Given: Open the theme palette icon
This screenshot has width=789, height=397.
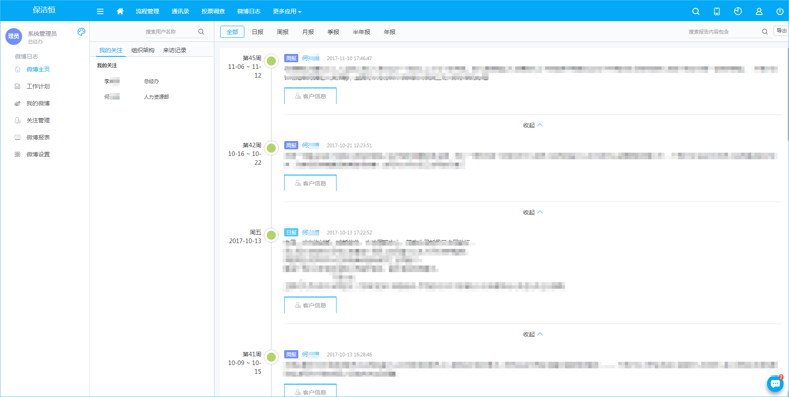Looking at the screenshot, I should pyautogui.click(x=81, y=32).
